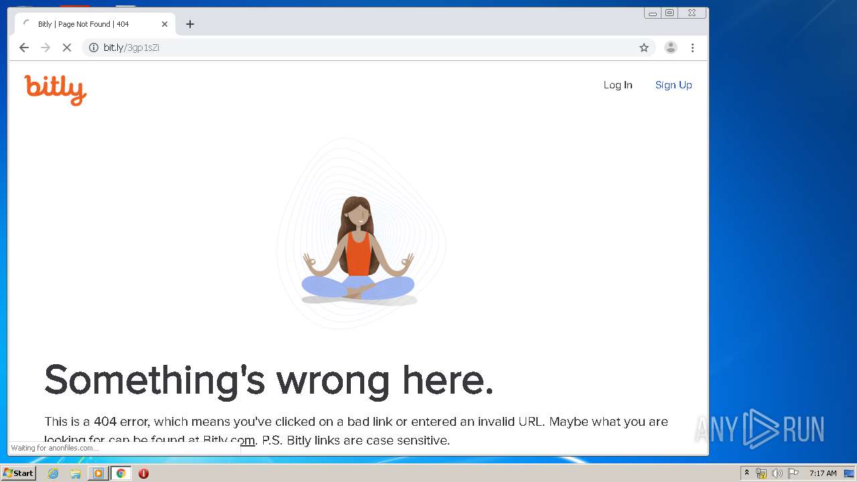Open the media player taskbar icon
Image resolution: width=857 pixels, height=482 pixels.
(98, 473)
